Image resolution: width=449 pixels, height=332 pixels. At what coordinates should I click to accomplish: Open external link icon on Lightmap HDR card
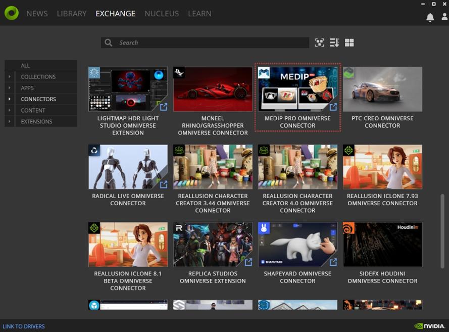coord(164,107)
